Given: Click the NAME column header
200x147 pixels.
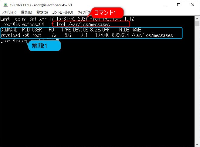Looking at the screenshot, I should click(136, 30).
